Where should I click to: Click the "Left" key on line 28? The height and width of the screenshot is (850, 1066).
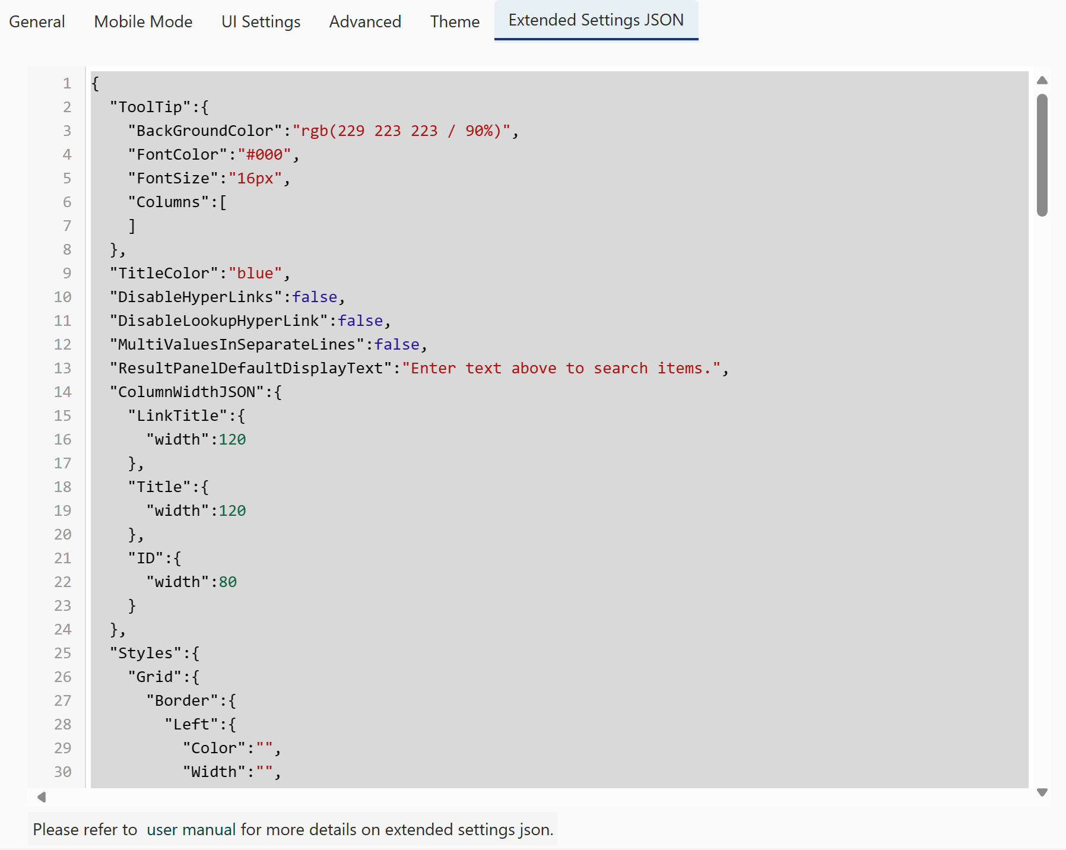[192, 724]
